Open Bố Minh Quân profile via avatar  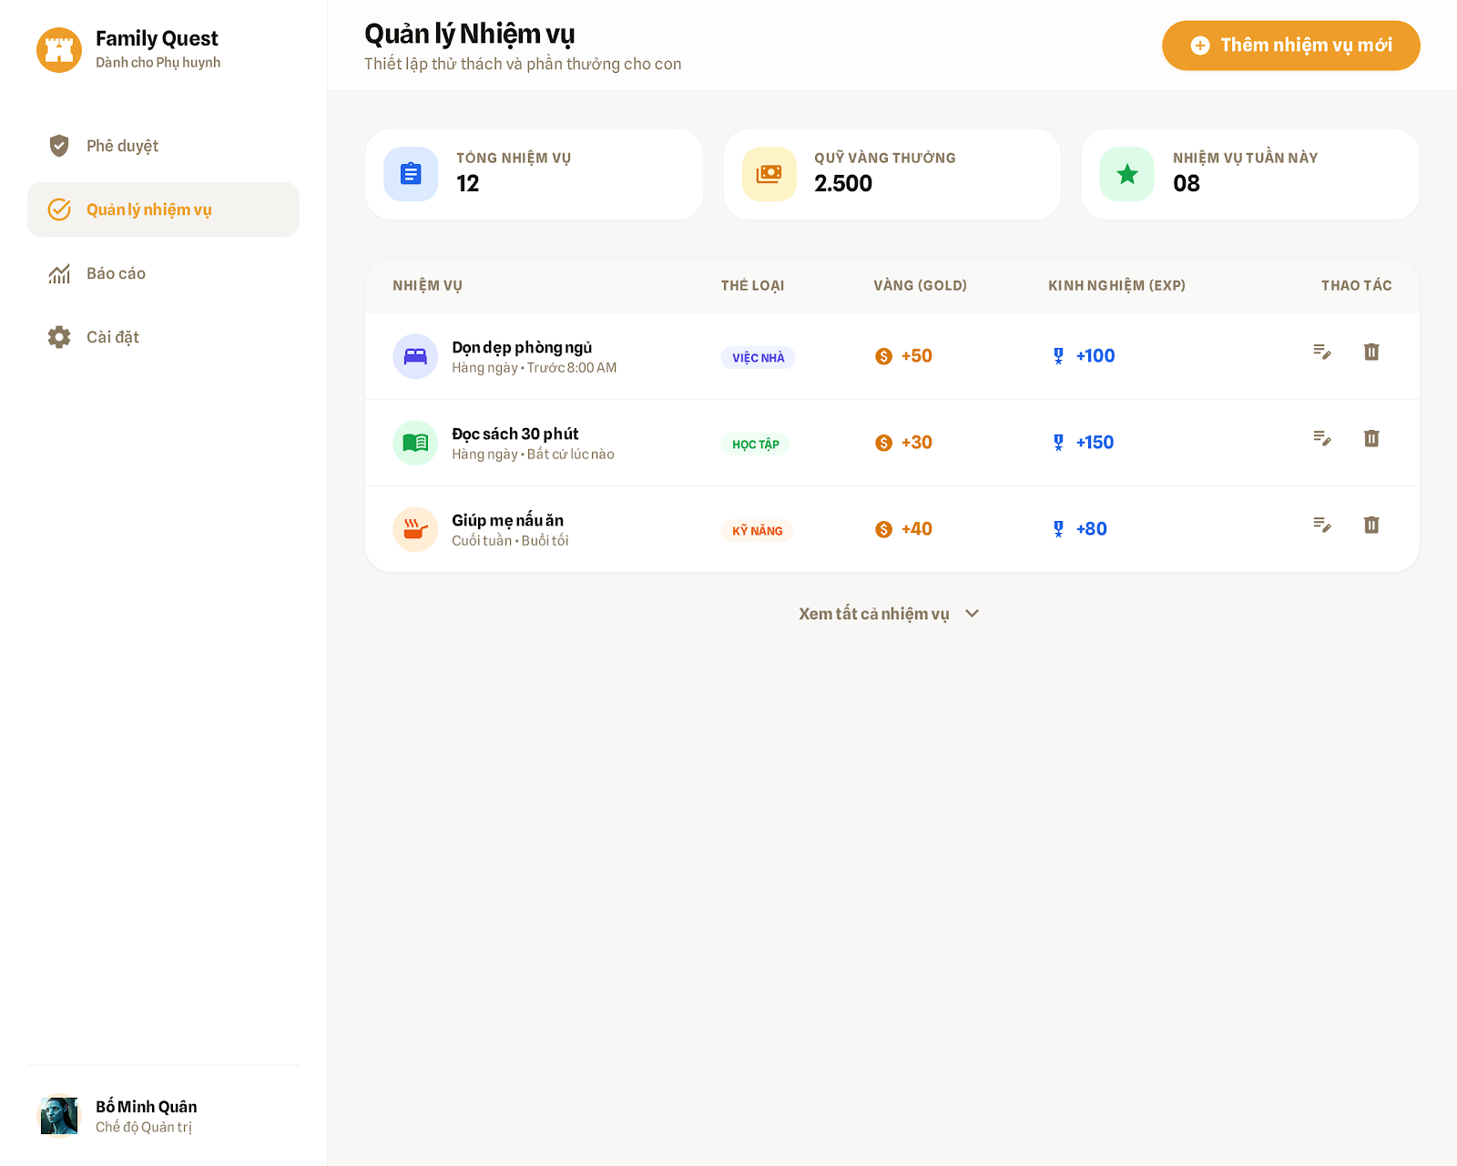pyautogui.click(x=59, y=1115)
